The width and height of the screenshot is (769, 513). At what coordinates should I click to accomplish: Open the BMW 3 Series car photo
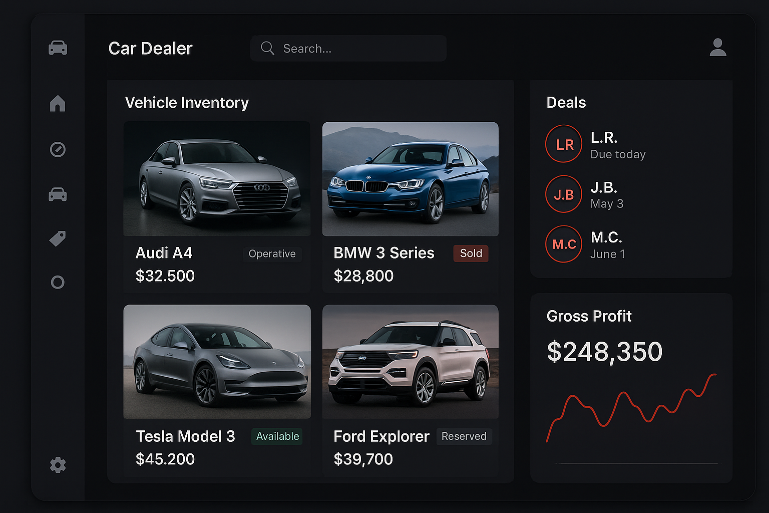pos(411,179)
